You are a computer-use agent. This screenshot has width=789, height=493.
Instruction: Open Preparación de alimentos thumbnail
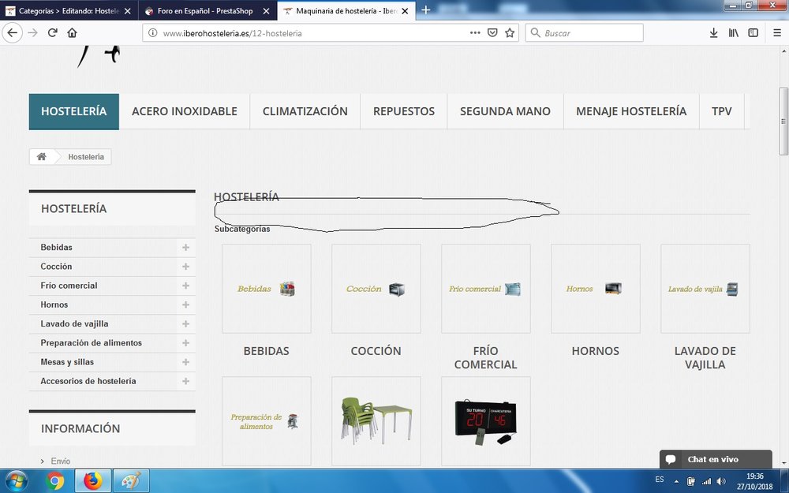[x=266, y=421]
